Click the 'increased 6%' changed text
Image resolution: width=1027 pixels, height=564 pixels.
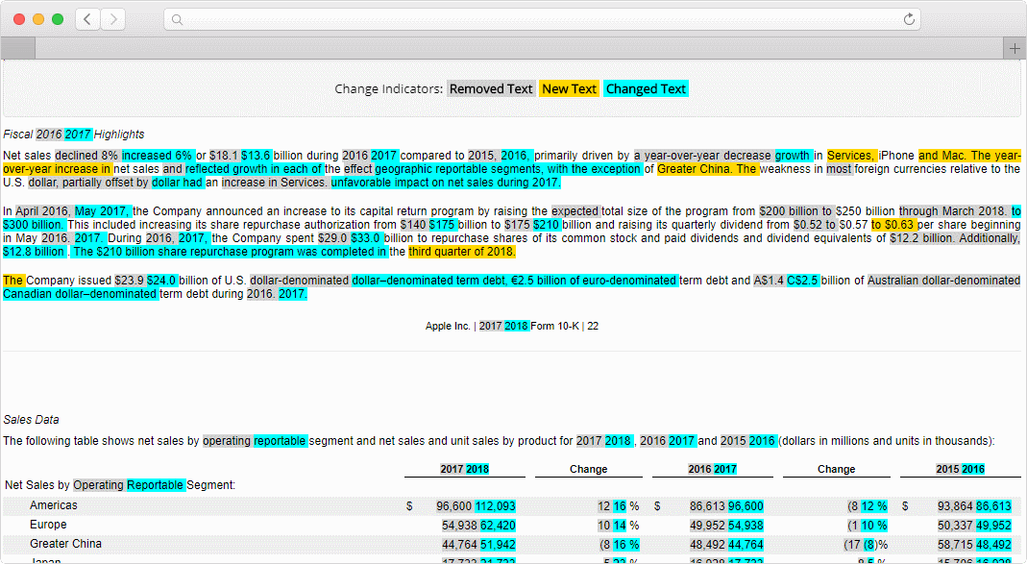point(158,156)
